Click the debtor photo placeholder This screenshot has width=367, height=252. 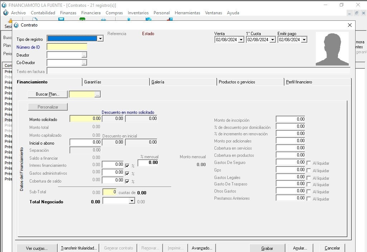pyautogui.click(x=332, y=49)
